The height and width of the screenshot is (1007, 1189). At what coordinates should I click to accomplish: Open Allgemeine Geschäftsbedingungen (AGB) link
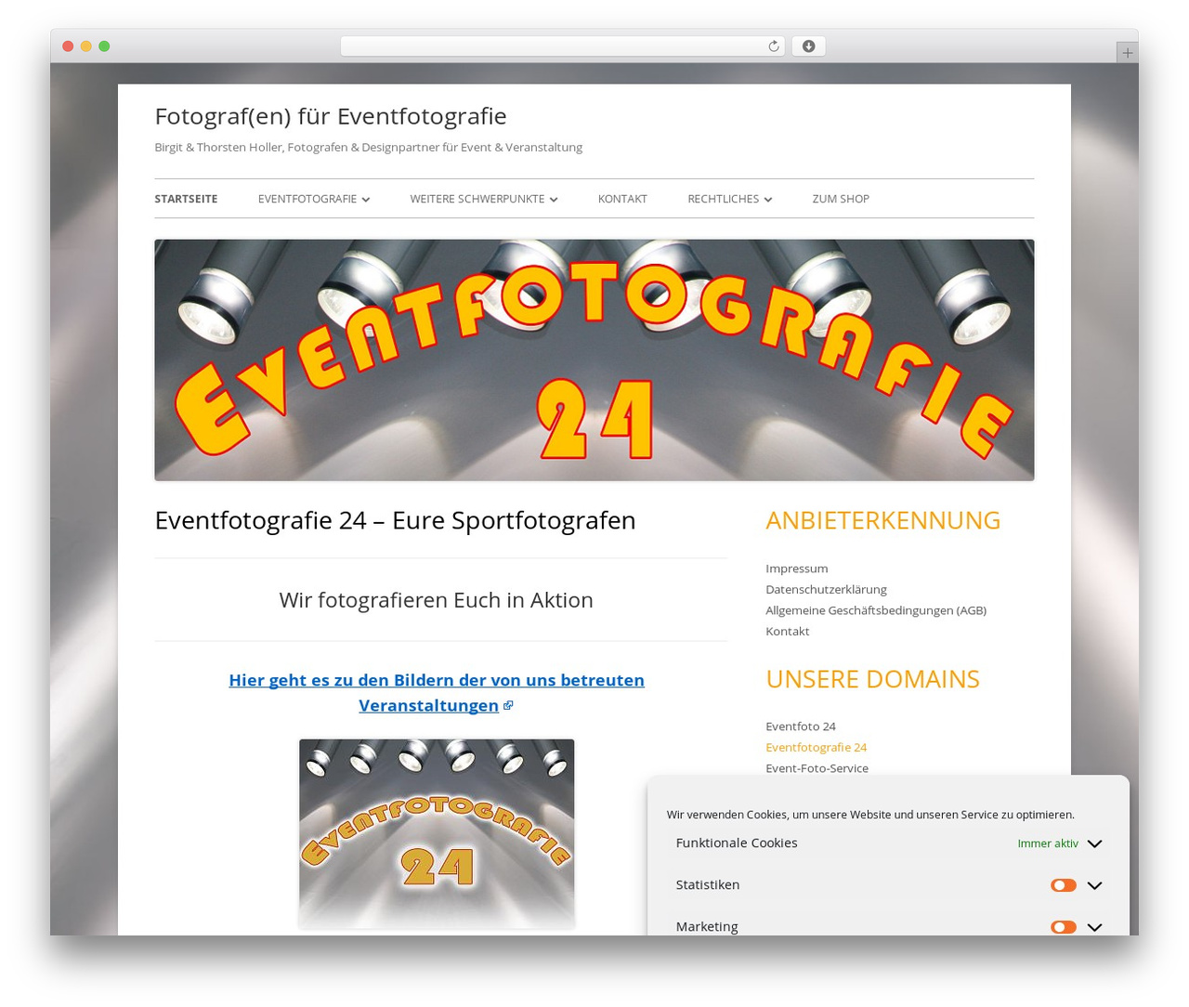[x=876, y=610]
